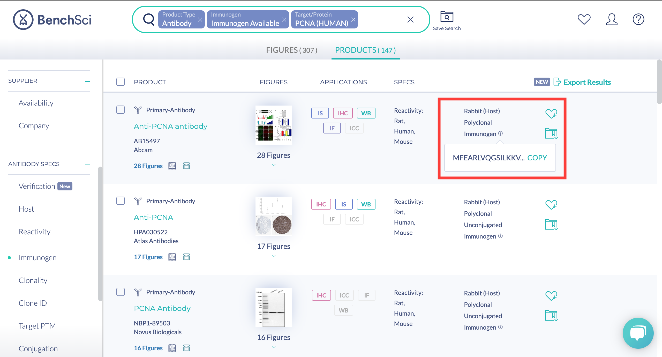Image resolution: width=662 pixels, height=357 pixels.
Task: Open the Company filter
Action: [x=34, y=126]
